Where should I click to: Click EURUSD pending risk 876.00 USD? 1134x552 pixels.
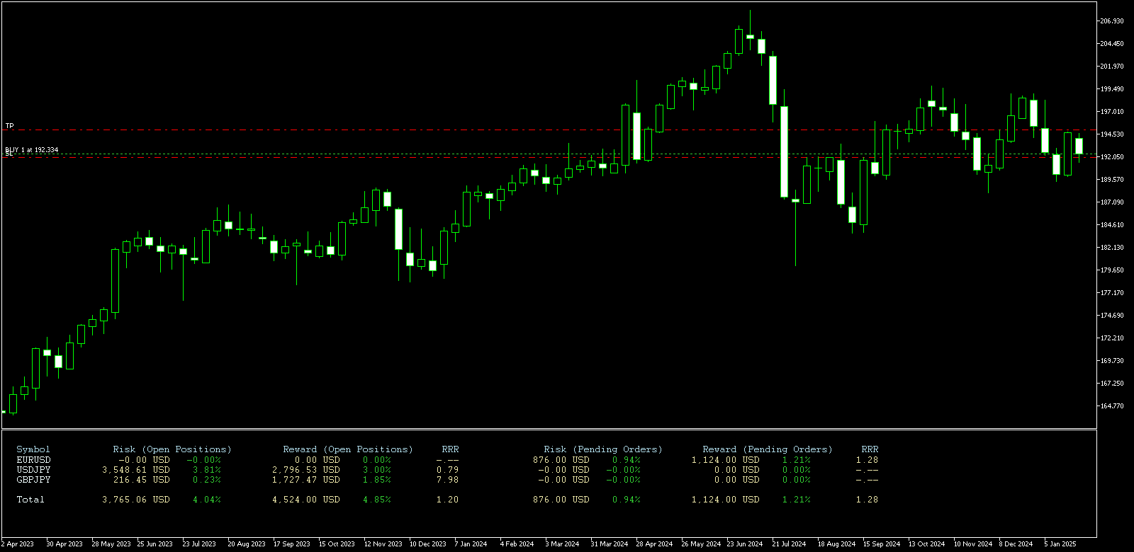tap(561, 460)
